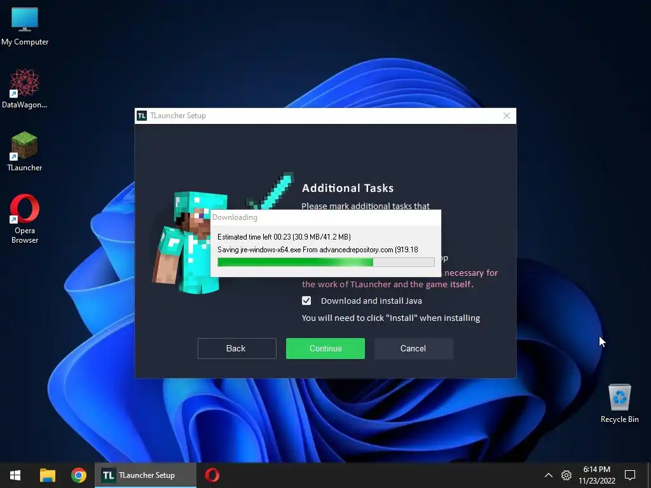Click Saving jre-windows-x64.exe text
Image resolution: width=651 pixels, height=488 pixels.
[318, 250]
